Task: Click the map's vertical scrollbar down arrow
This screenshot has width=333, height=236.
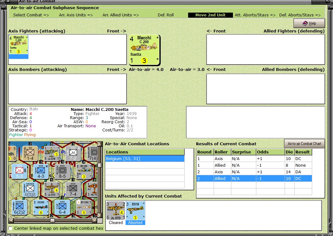Action: coord(100,216)
